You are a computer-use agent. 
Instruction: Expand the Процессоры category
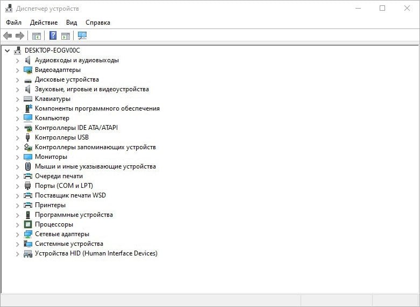(x=17, y=225)
